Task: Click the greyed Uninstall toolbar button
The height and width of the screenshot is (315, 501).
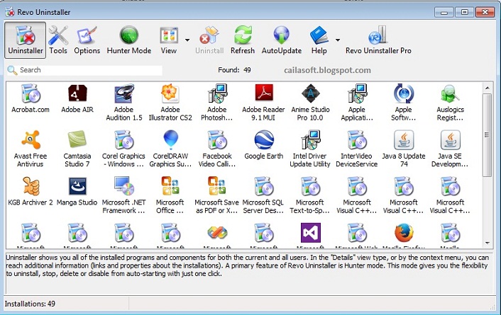Action: pos(209,40)
